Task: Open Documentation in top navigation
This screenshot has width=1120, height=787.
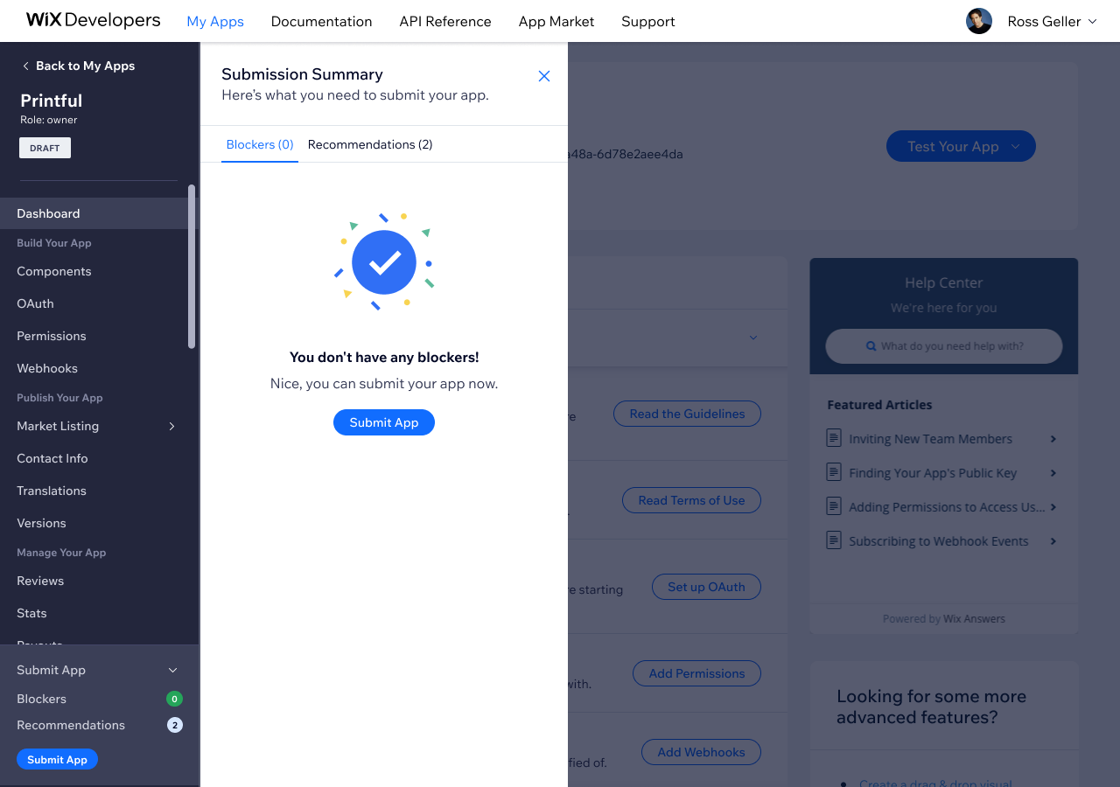Action: coord(321,21)
